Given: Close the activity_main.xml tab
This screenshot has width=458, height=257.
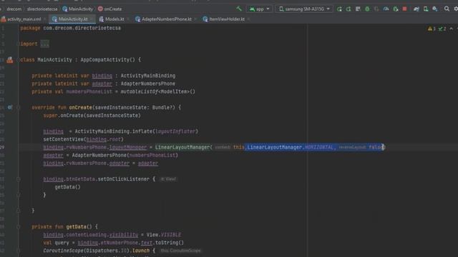Looking at the screenshot, I should [x=44, y=19].
